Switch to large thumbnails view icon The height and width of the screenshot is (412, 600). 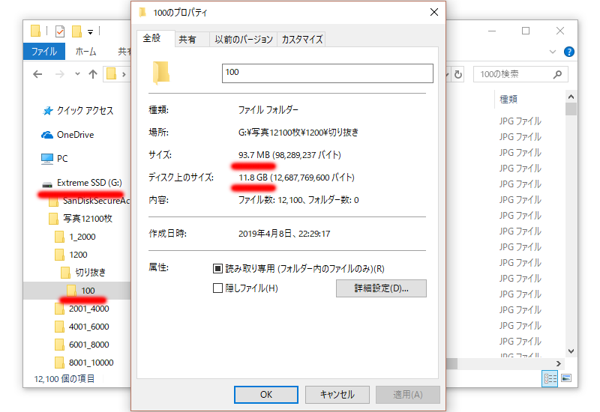point(566,378)
